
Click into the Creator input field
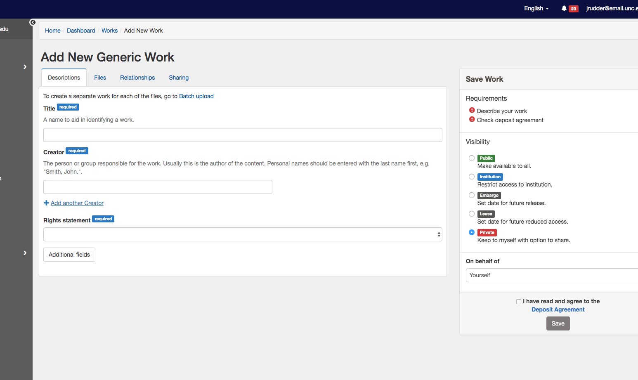[158, 187]
